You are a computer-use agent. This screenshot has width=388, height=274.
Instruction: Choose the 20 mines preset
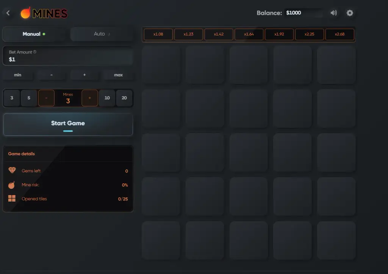click(124, 98)
